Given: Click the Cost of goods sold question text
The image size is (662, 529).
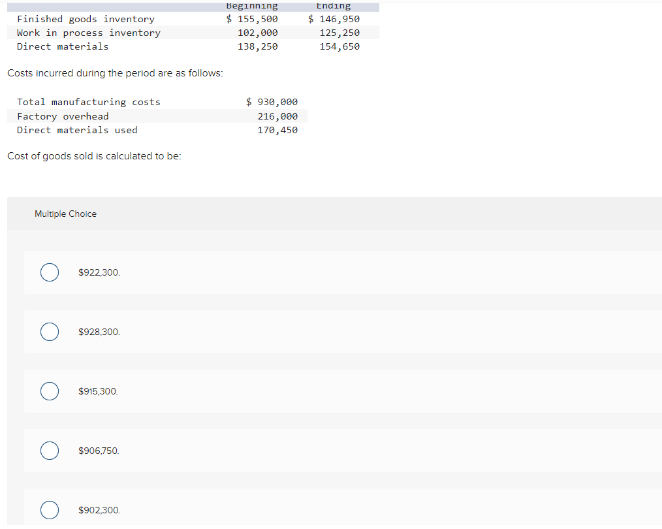Looking at the screenshot, I should (94, 155).
